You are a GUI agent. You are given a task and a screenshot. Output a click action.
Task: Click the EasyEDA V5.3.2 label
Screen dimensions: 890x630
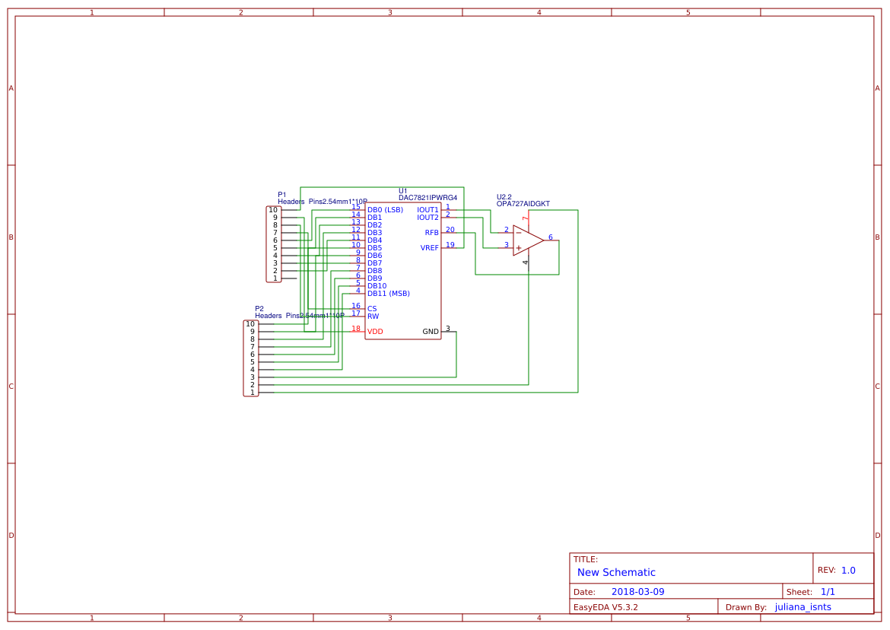click(608, 606)
